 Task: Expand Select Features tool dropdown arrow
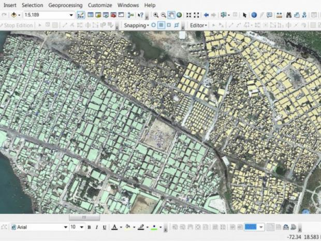pos(229,15)
